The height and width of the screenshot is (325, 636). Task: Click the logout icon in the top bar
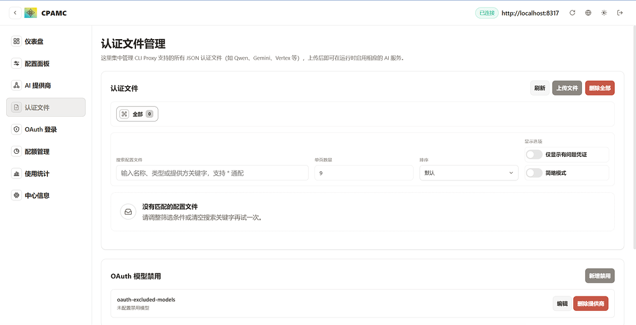620,13
